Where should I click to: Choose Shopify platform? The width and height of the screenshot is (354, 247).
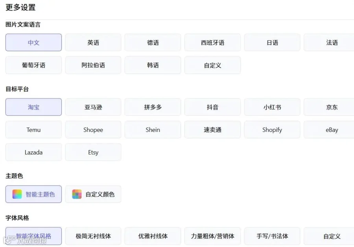click(x=272, y=130)
